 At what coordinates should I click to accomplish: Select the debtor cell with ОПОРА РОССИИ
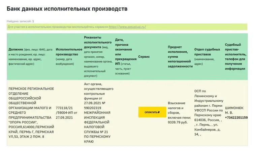31,112
